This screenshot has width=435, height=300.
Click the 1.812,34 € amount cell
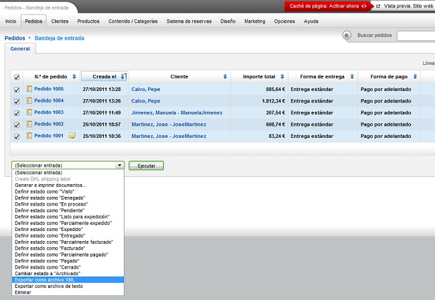point(273,101)
